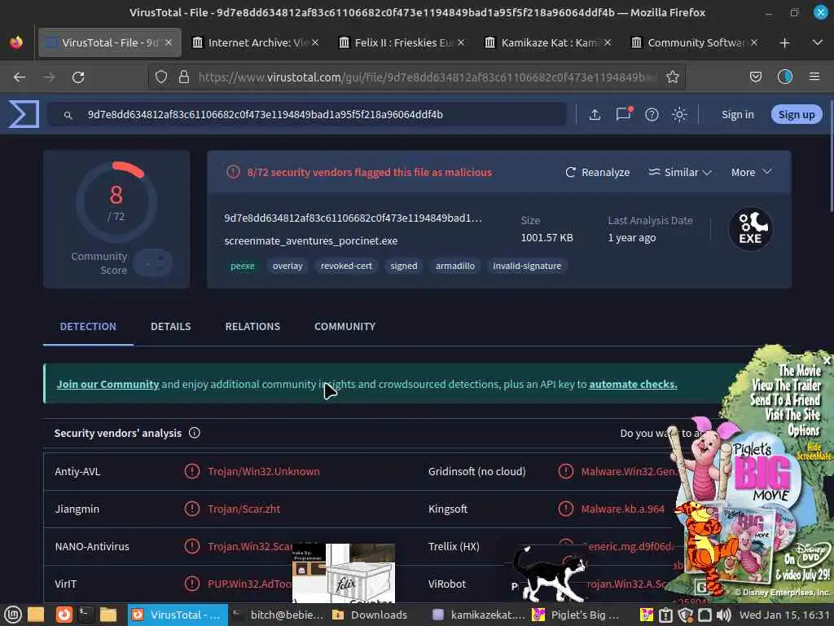Click Sign in

[738, 114]
